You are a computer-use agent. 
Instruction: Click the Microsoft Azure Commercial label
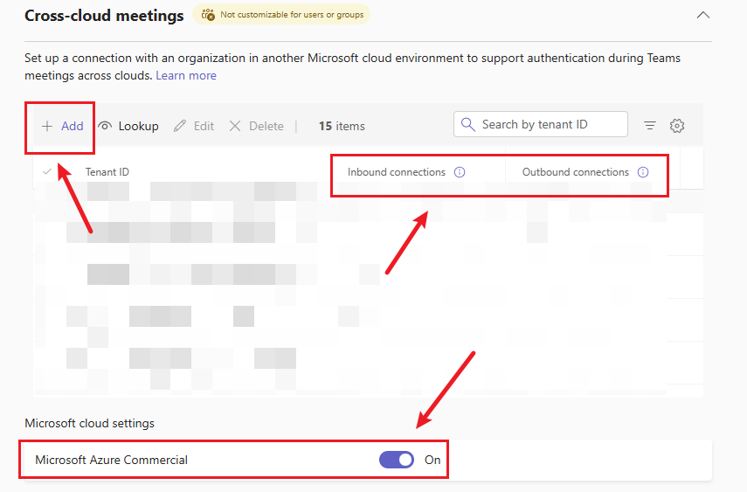click(x=112, y=460)
